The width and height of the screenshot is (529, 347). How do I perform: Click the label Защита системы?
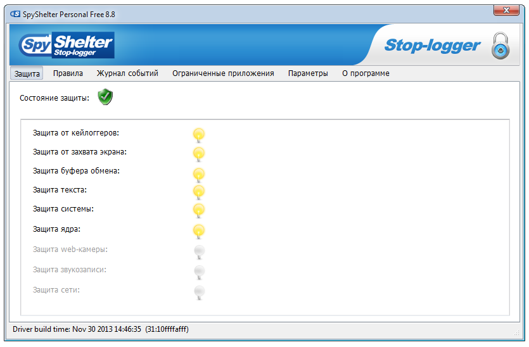(x=63, y=209)
